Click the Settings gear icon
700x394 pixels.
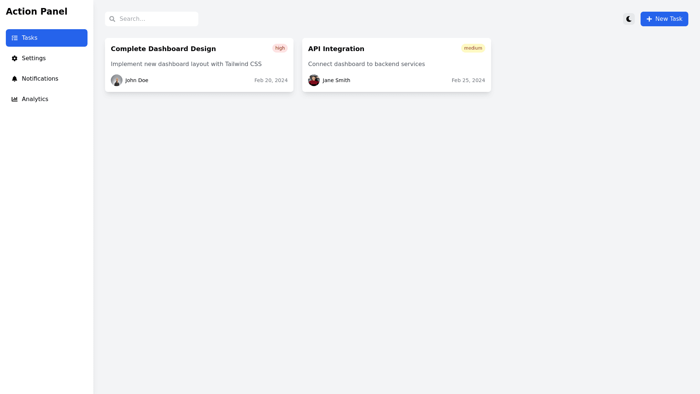point(15,58)
